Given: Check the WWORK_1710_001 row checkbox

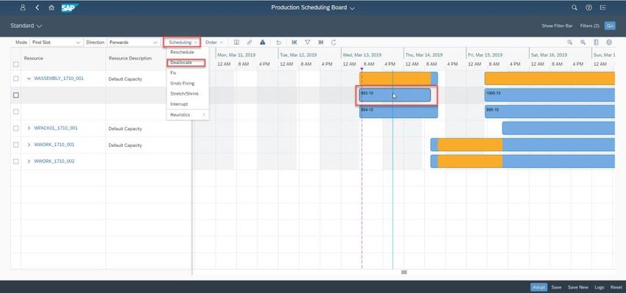Looking at the screenshot, I should 16,145.
